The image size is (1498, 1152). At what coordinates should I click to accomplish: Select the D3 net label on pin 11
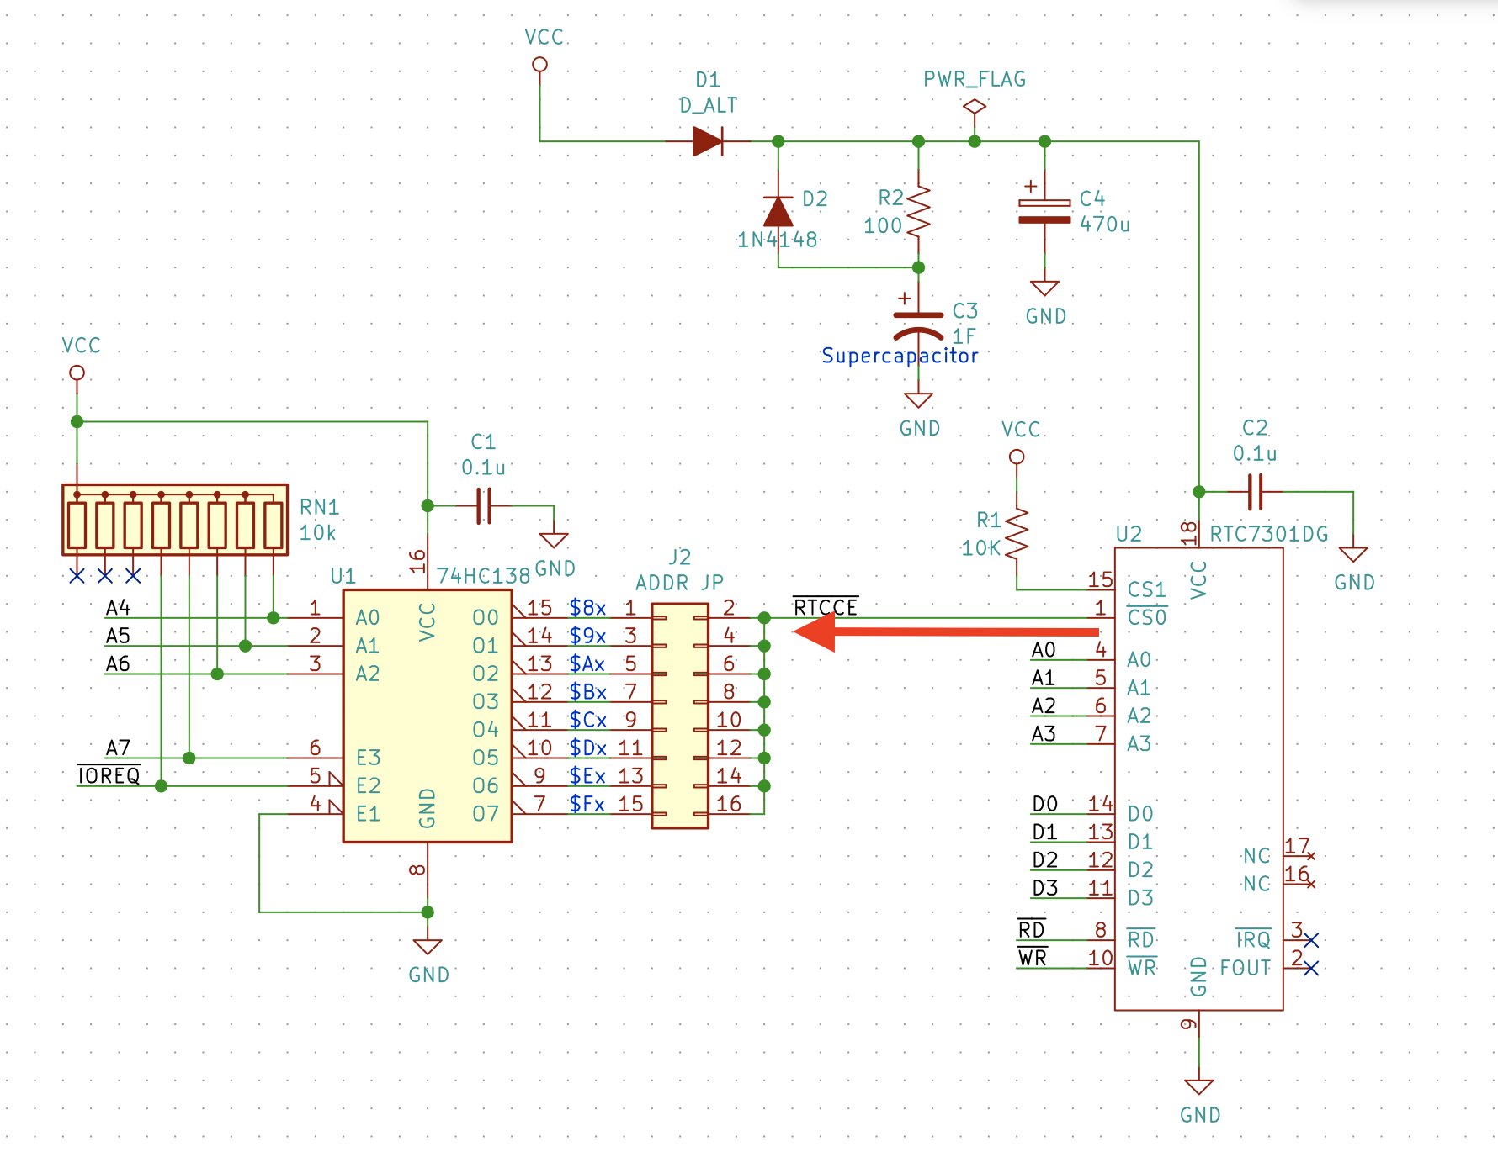[x=1044, y=888]
